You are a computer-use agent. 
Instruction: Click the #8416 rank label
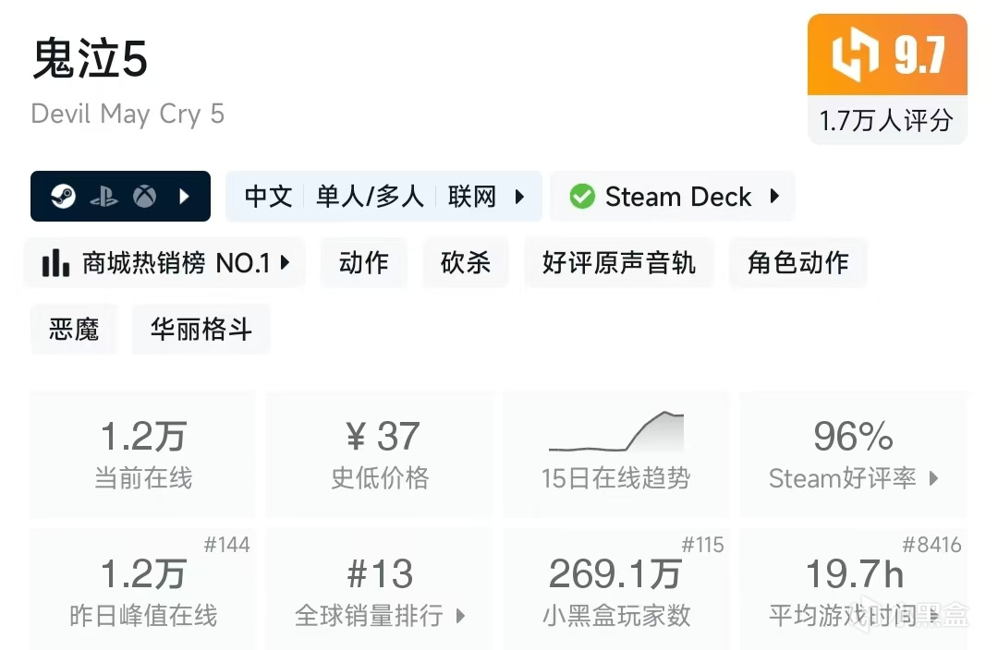click(x=931, y=545)
